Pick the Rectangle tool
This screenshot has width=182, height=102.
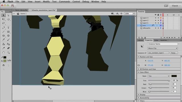tap(8, 32)
